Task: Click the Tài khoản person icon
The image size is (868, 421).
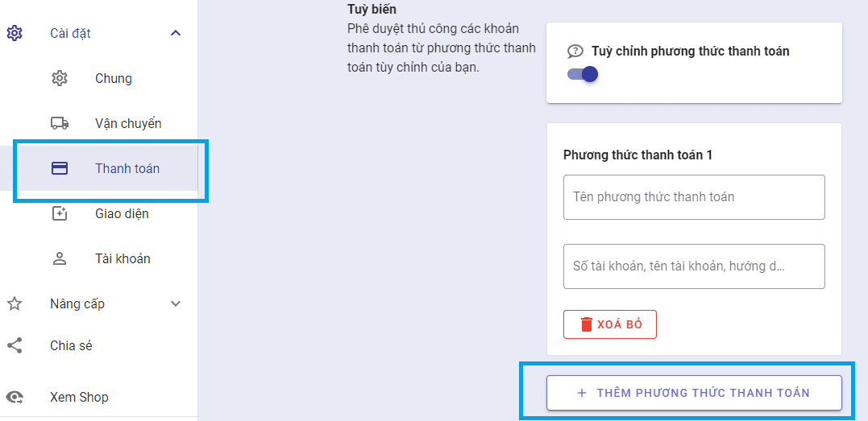Action: (59, 259)
